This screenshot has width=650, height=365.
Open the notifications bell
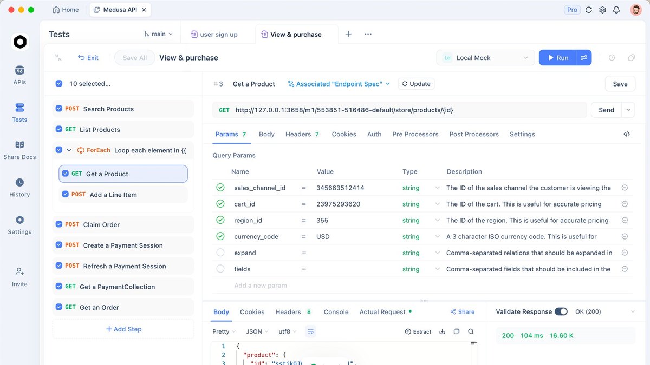pyautogui.click(x=616, y=10)
